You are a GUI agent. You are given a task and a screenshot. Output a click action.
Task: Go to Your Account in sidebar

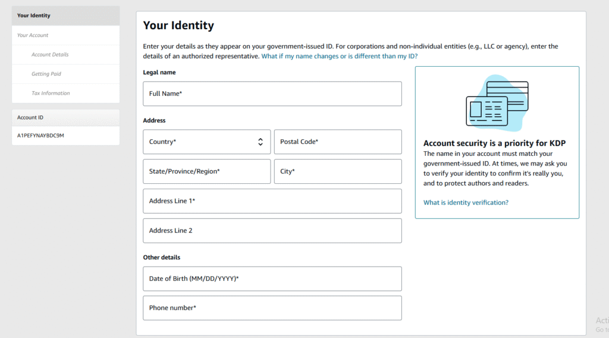point(65,35)
